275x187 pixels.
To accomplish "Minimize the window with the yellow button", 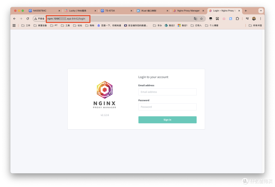I will [x=19, y=11].
